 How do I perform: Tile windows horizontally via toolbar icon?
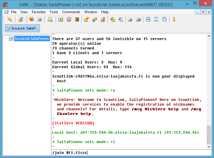148,19
